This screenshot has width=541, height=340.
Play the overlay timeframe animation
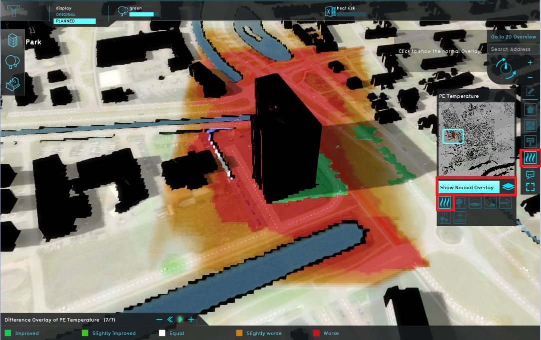[x=180, y=320]
